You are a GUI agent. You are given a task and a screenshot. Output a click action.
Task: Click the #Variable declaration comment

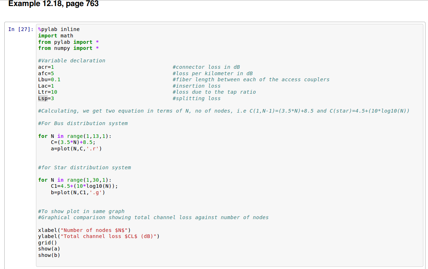click(72, 61)
